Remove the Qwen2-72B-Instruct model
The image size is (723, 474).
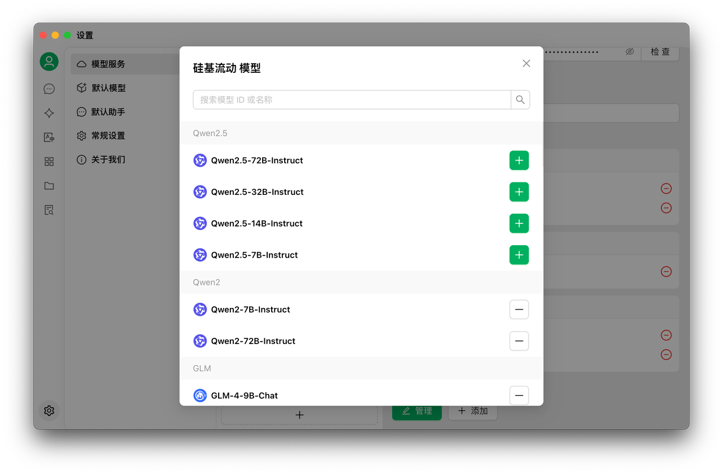519,341
